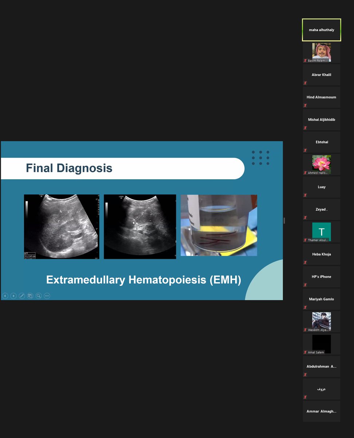Click muted mic icon on Abrar Khalil
Image resolution: width=354 pixels, height=438 pixels.
coord(306,83)
